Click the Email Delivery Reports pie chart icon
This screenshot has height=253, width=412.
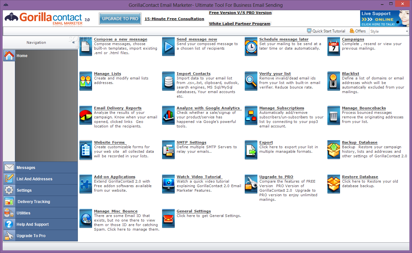coord(86,115)
